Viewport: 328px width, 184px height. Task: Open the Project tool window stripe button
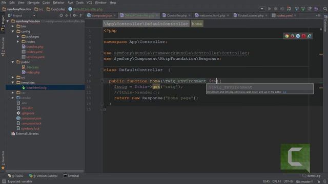coord(3,23)
